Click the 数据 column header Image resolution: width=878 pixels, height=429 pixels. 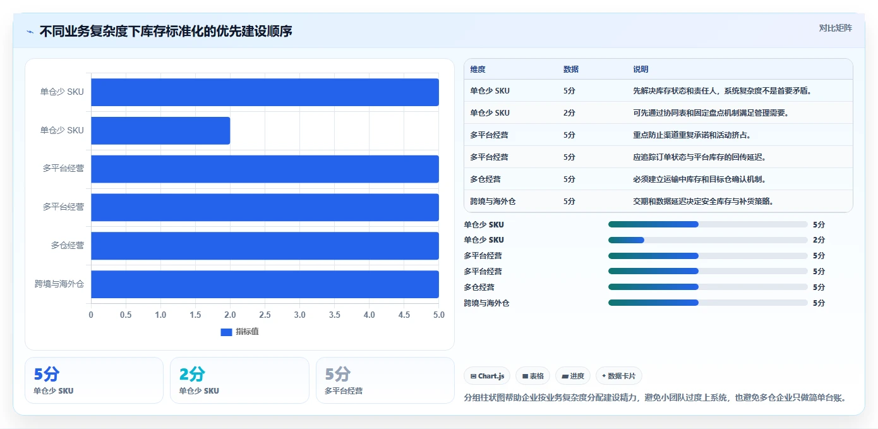point(571,69)
